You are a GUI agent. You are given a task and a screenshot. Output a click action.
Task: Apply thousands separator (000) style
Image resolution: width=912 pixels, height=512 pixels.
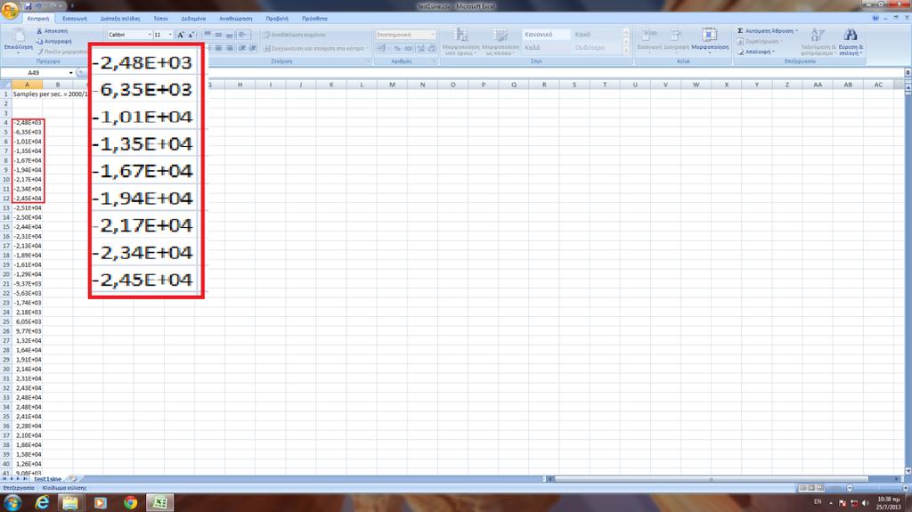tap(408, 48)
